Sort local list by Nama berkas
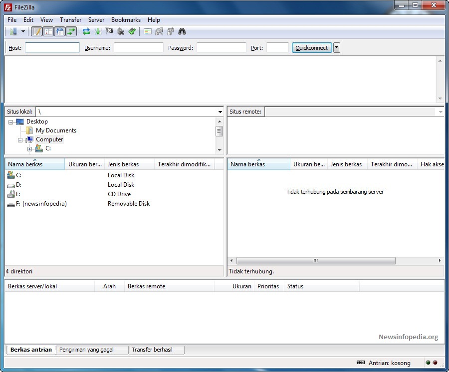Viewport: 449px width, 372px height. click(x=34, y=164)
